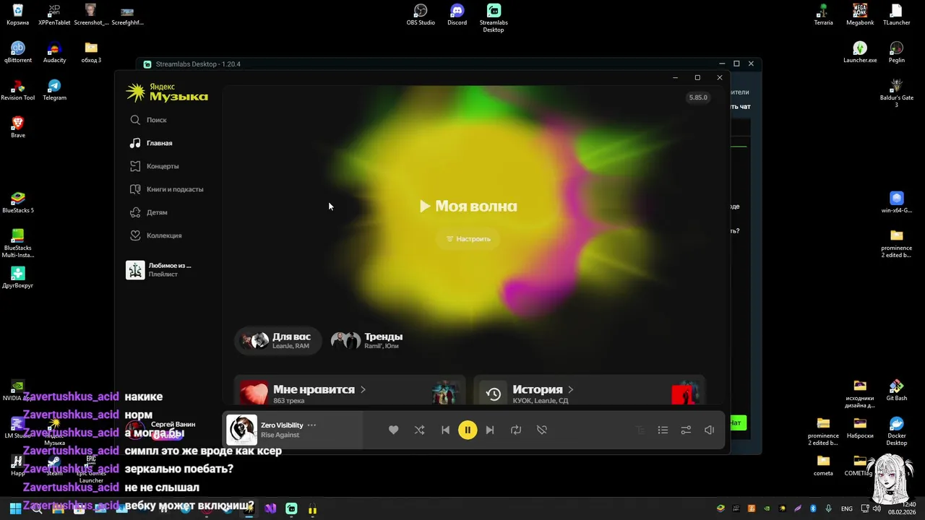Open Корзина recycle bin
Viewport: 925px width, 520px height.
point(18,14)
